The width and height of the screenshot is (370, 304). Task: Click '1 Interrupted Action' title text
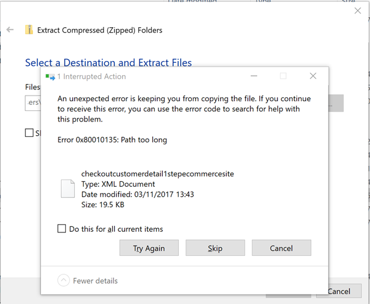point(91,76)
